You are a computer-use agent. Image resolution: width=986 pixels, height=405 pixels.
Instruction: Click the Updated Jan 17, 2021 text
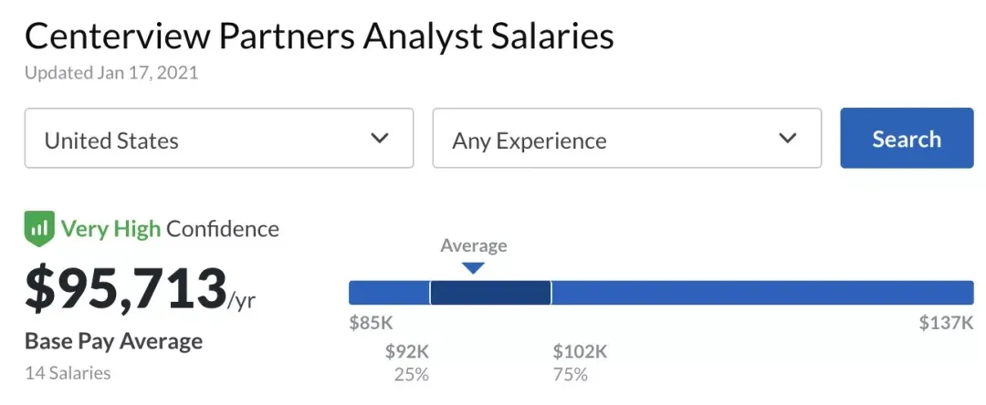[x=111, y=73]
